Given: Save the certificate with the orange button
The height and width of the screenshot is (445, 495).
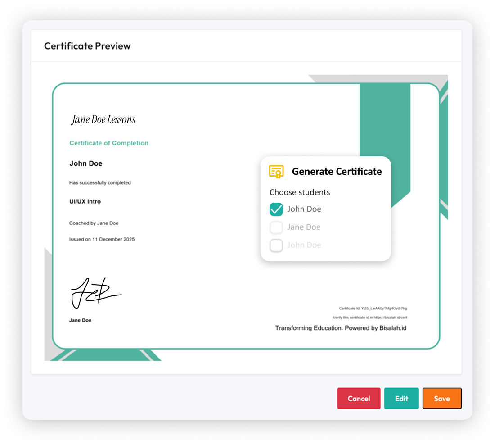Looking at the screenshot, I should click(442, 399).
